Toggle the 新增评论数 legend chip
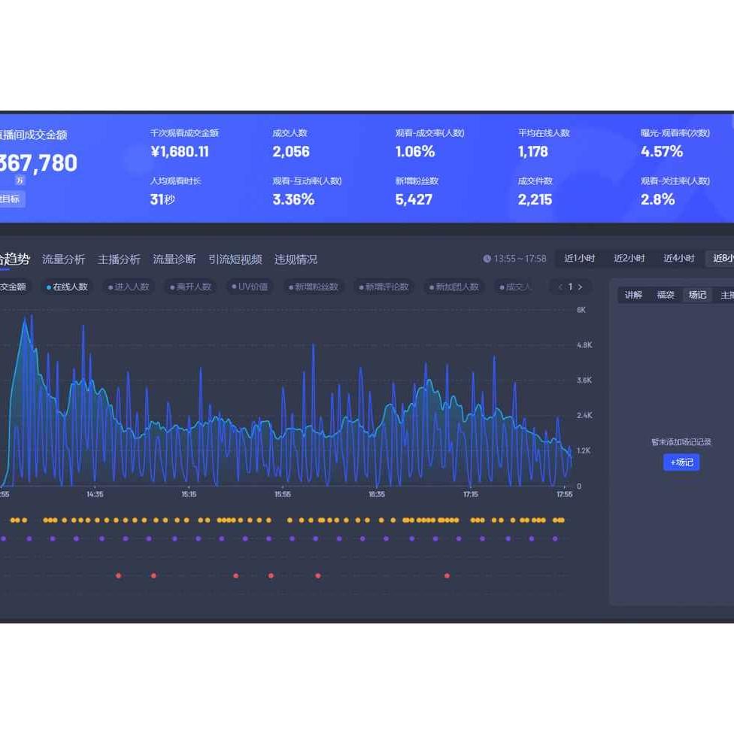The height and width of the screenshot is (734, 734). 384,287
